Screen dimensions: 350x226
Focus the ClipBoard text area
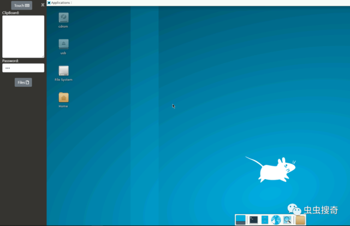pyautogui.click(x=23, y=37)
